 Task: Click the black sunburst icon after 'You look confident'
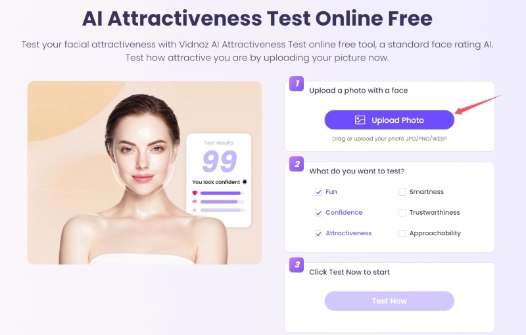245,182
